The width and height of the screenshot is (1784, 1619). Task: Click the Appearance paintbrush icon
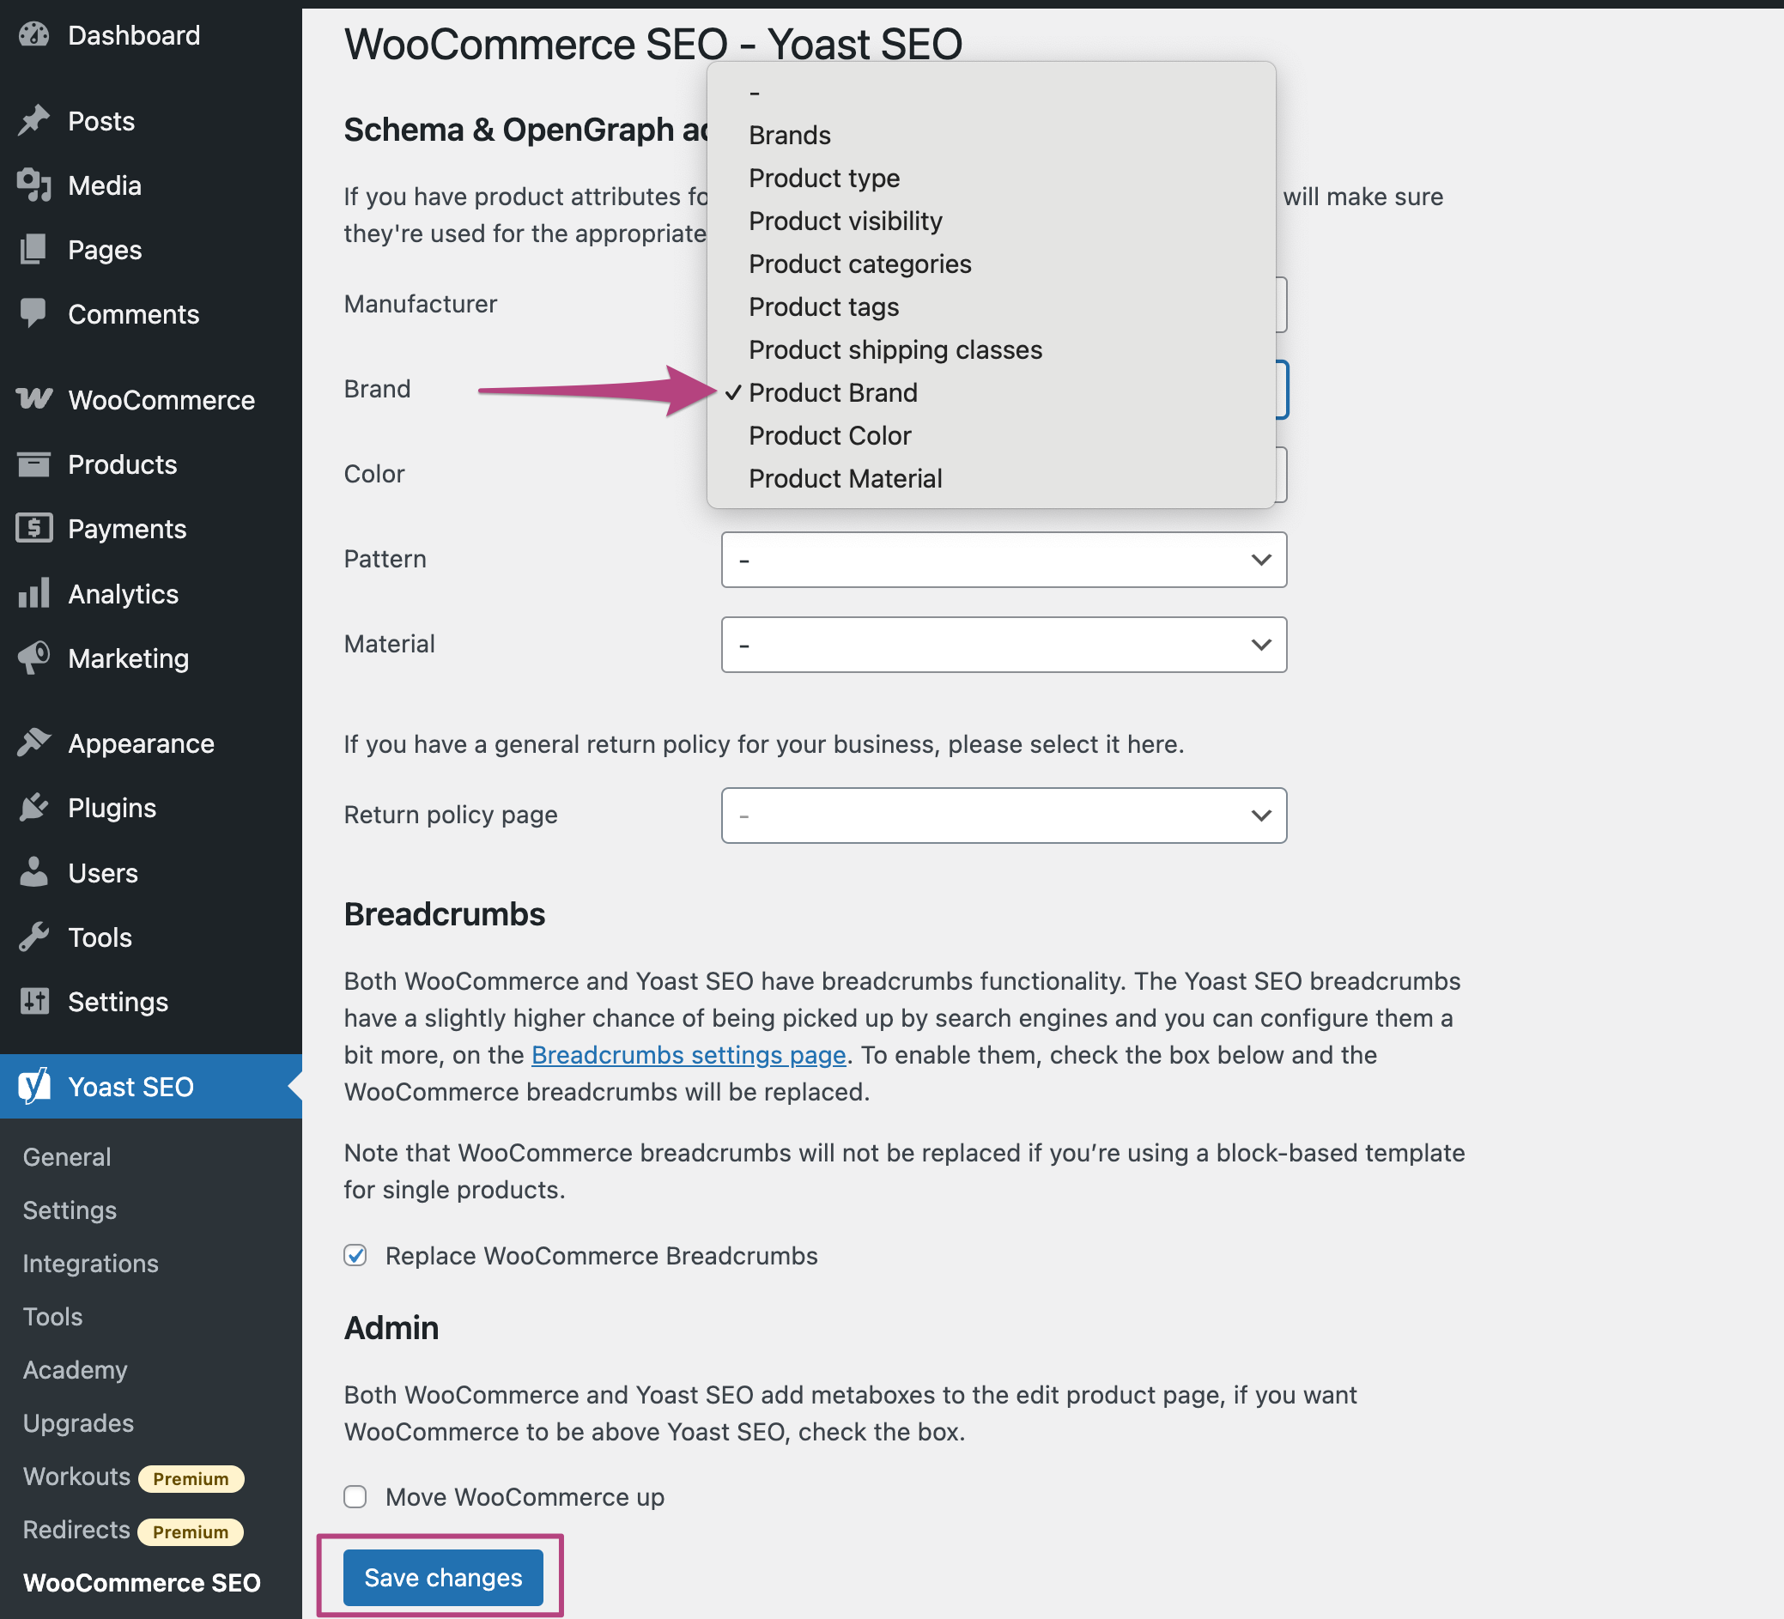point(33,743)
